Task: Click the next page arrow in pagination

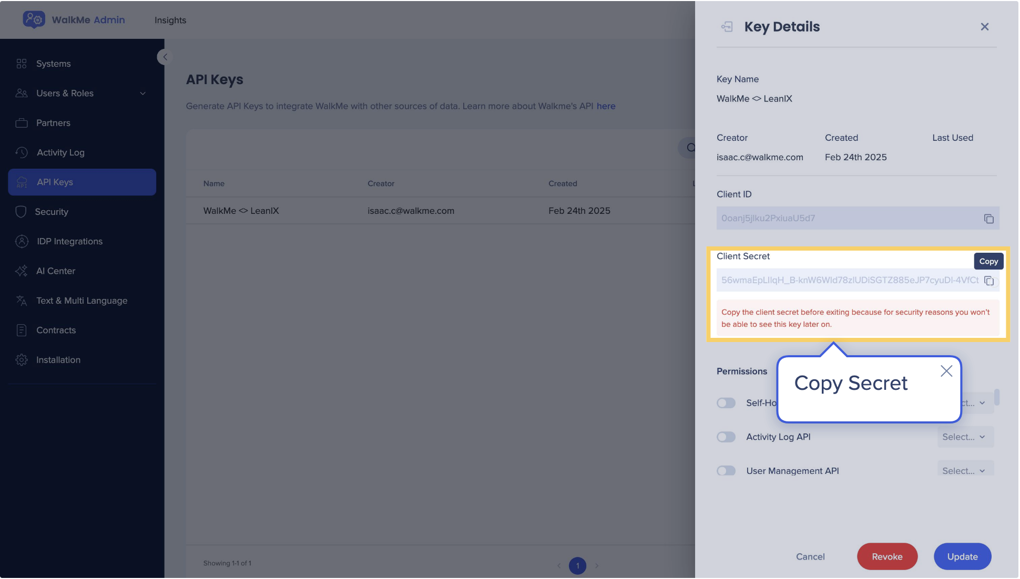Action: click(x=597, y=566)
